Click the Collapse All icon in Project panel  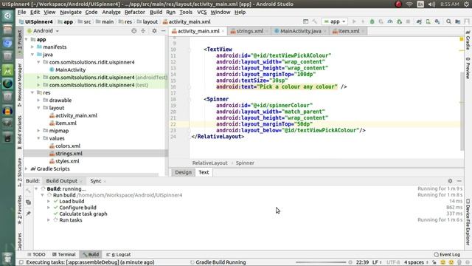tap(143, 31)
